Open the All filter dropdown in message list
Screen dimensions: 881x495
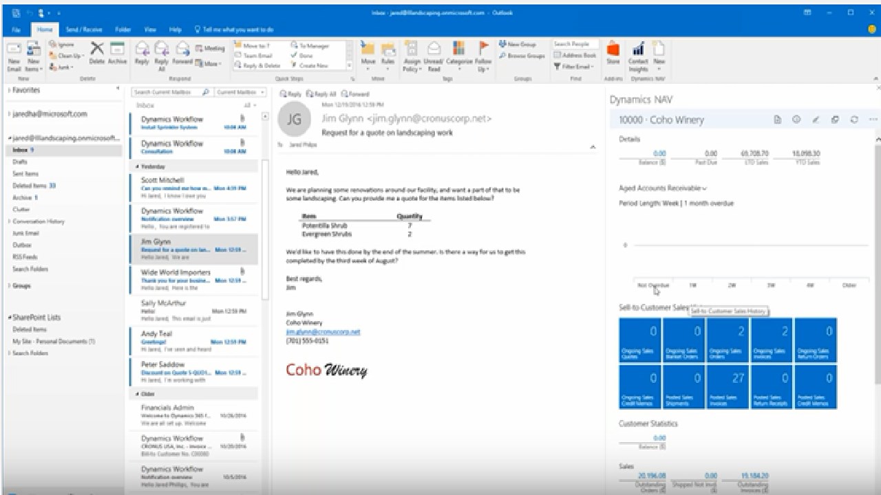[249, 105]
